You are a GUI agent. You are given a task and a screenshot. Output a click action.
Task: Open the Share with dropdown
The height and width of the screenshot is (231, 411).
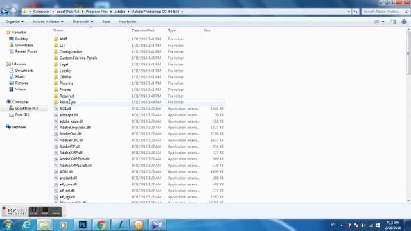tap(83, 22)
